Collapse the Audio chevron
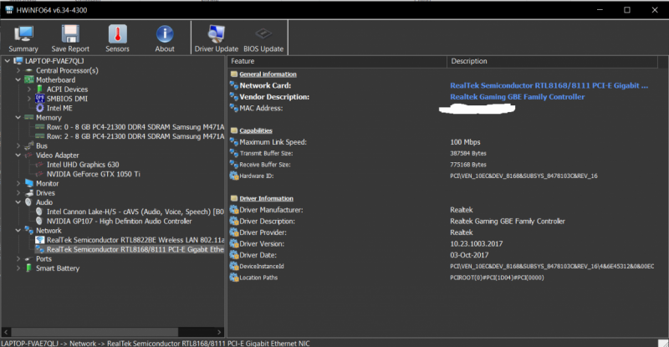This screenshot has width=669, height=347. [18, 202]
